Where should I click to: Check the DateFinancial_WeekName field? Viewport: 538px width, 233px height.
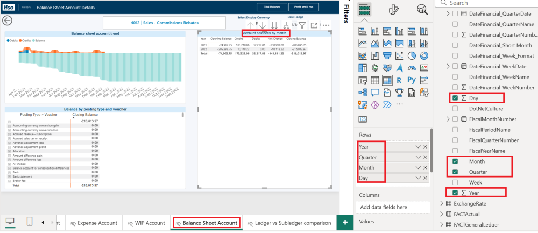click(x=455, y=77)
